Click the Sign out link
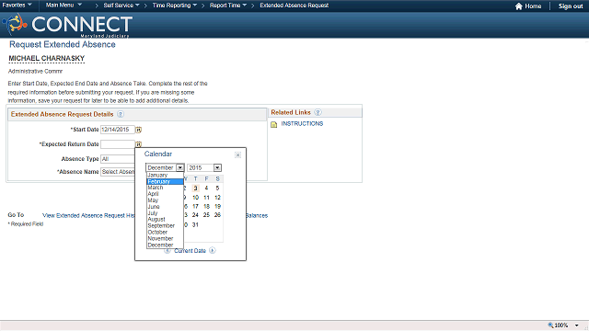The image size is (589, 331). click(571, 6)
